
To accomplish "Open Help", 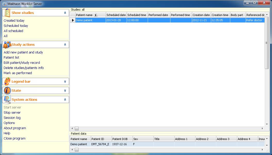I will click(x=7, y=133).
